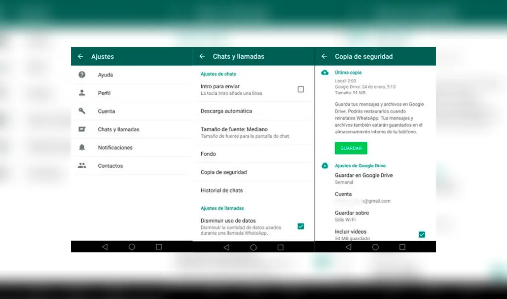Viewport: 507px width, 299px height.
Task: Open Guardar en Google Drive frequency option
Action: tap(364, 178)
